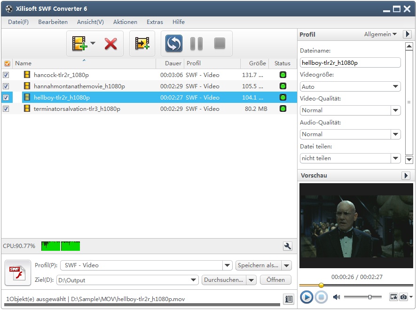
Task: Click the film icon of hellboy-tlr2r_h1080p
Action: point(27,97)
